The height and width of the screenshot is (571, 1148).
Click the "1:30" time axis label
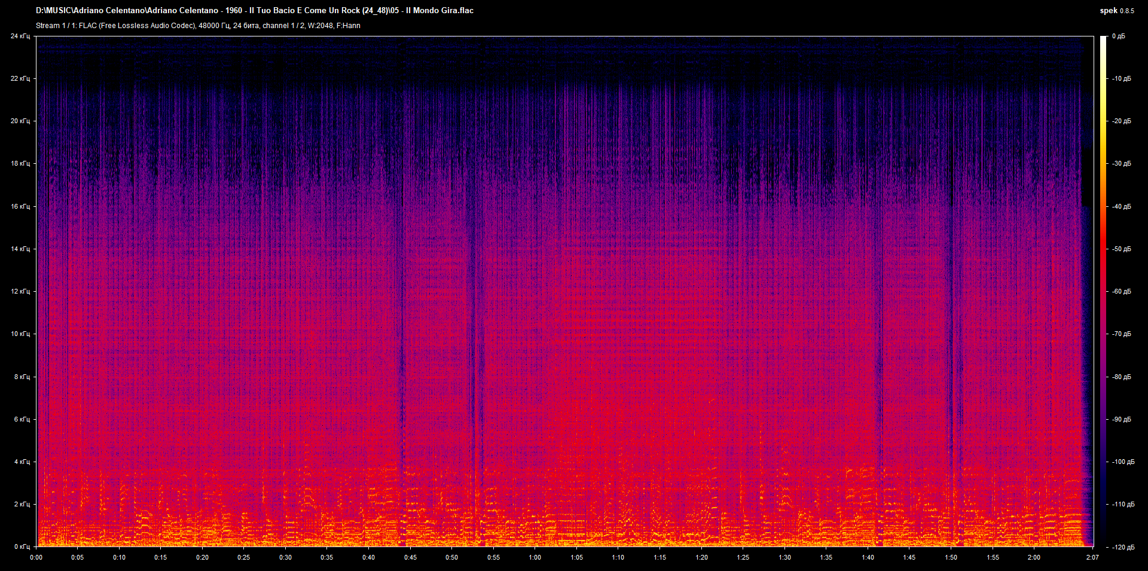[x=785, y=558]
